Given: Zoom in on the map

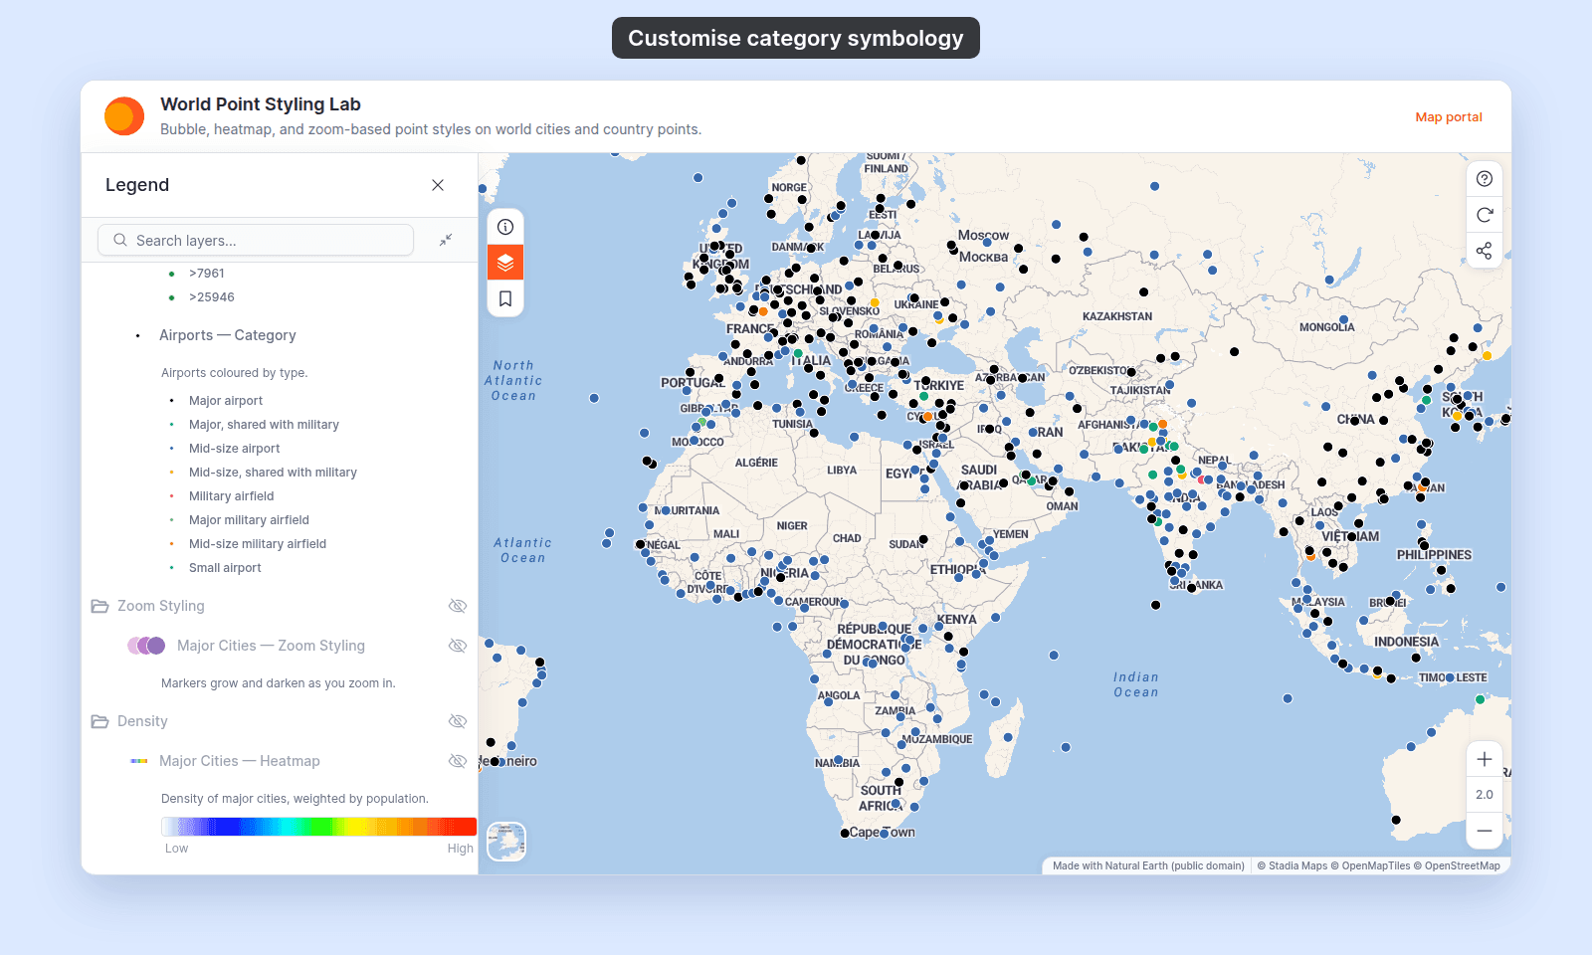Looking at the screenshot, I should [1485, 759].
